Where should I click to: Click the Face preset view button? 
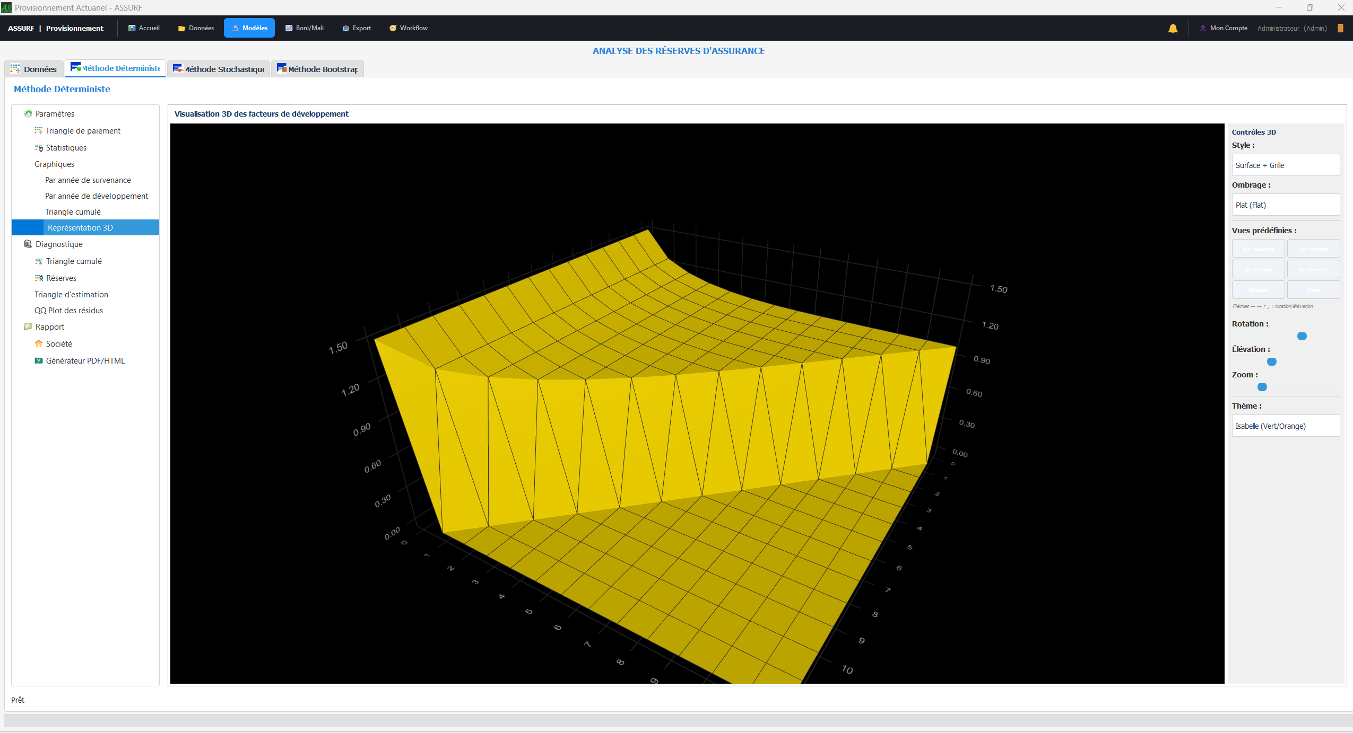1313,289
